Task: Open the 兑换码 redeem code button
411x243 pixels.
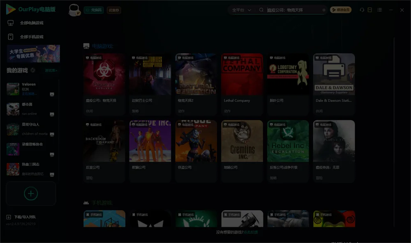Action: point(94,10)
